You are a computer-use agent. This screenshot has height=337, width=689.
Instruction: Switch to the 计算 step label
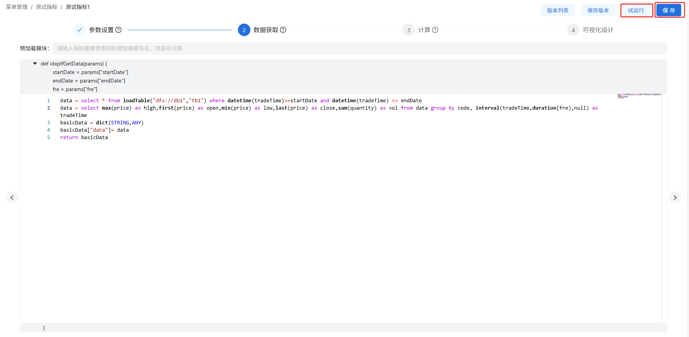(424, 30)
